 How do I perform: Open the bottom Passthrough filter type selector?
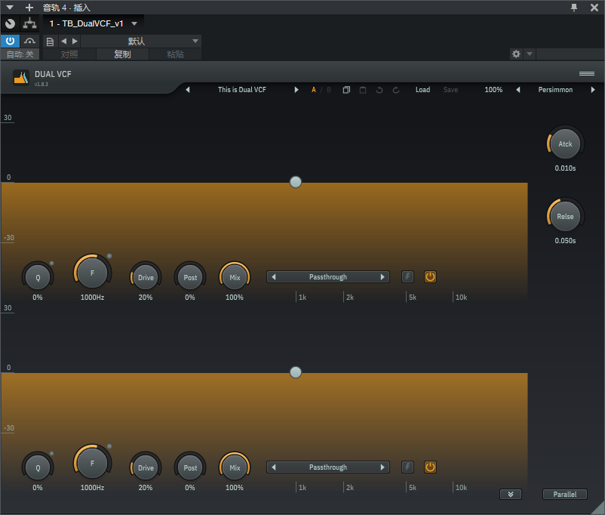(328, 467)
